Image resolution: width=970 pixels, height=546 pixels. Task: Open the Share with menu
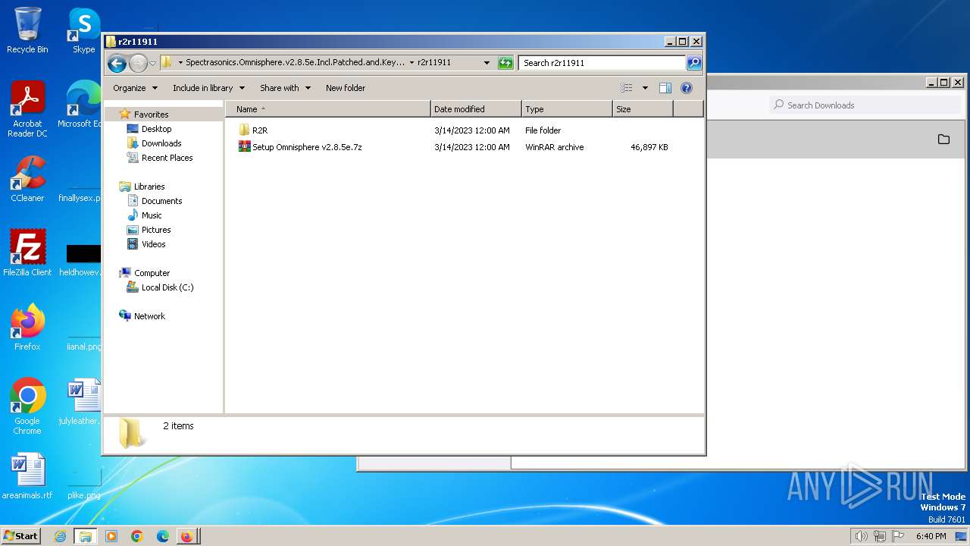(x=285, y=88)
